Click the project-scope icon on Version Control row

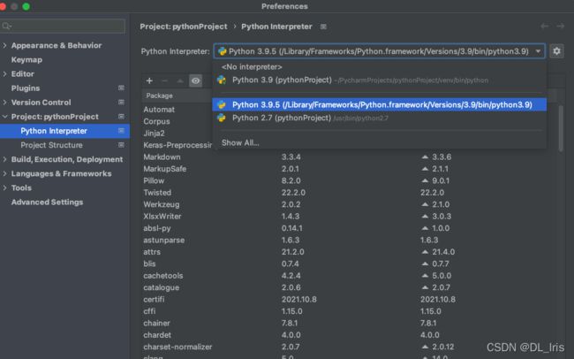pyautogui.click(x=121, y=103)
